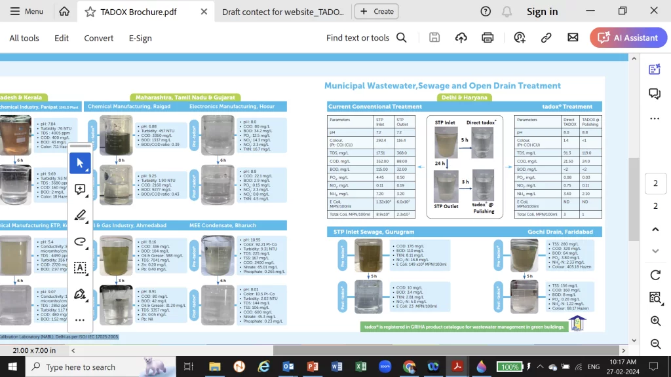Viewport: 671px width, 377px height.
Task: Click the current page number box
Action: click(x=655, y=183)
